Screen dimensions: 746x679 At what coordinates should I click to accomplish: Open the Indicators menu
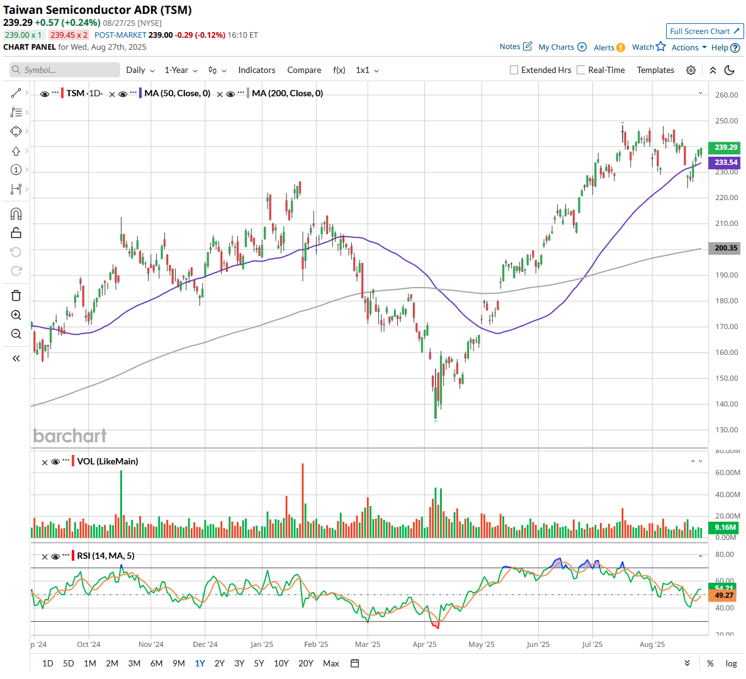[257, 70]
